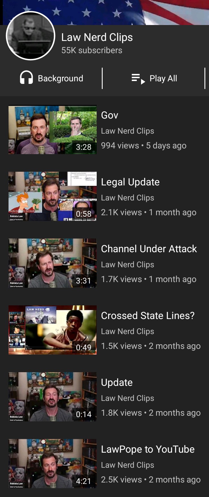Click the Background playback label
209x497 pixels.
pos(61,78)
